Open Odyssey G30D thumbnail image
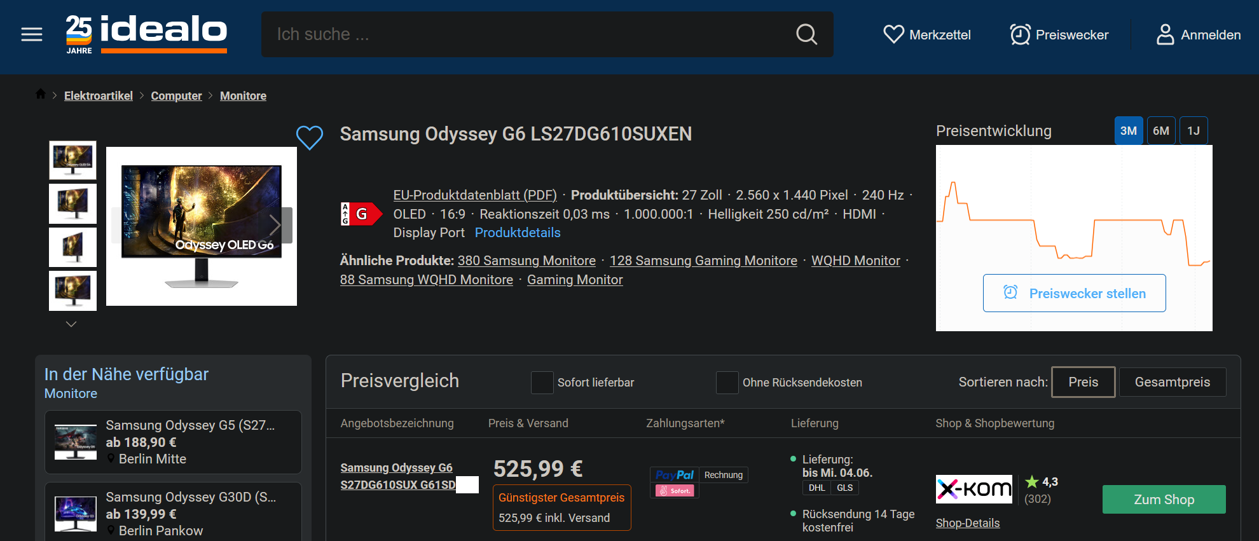Image resolution: width=1259 pixels, height=541 pixels. pyautogui.click(x=76, y=514)
